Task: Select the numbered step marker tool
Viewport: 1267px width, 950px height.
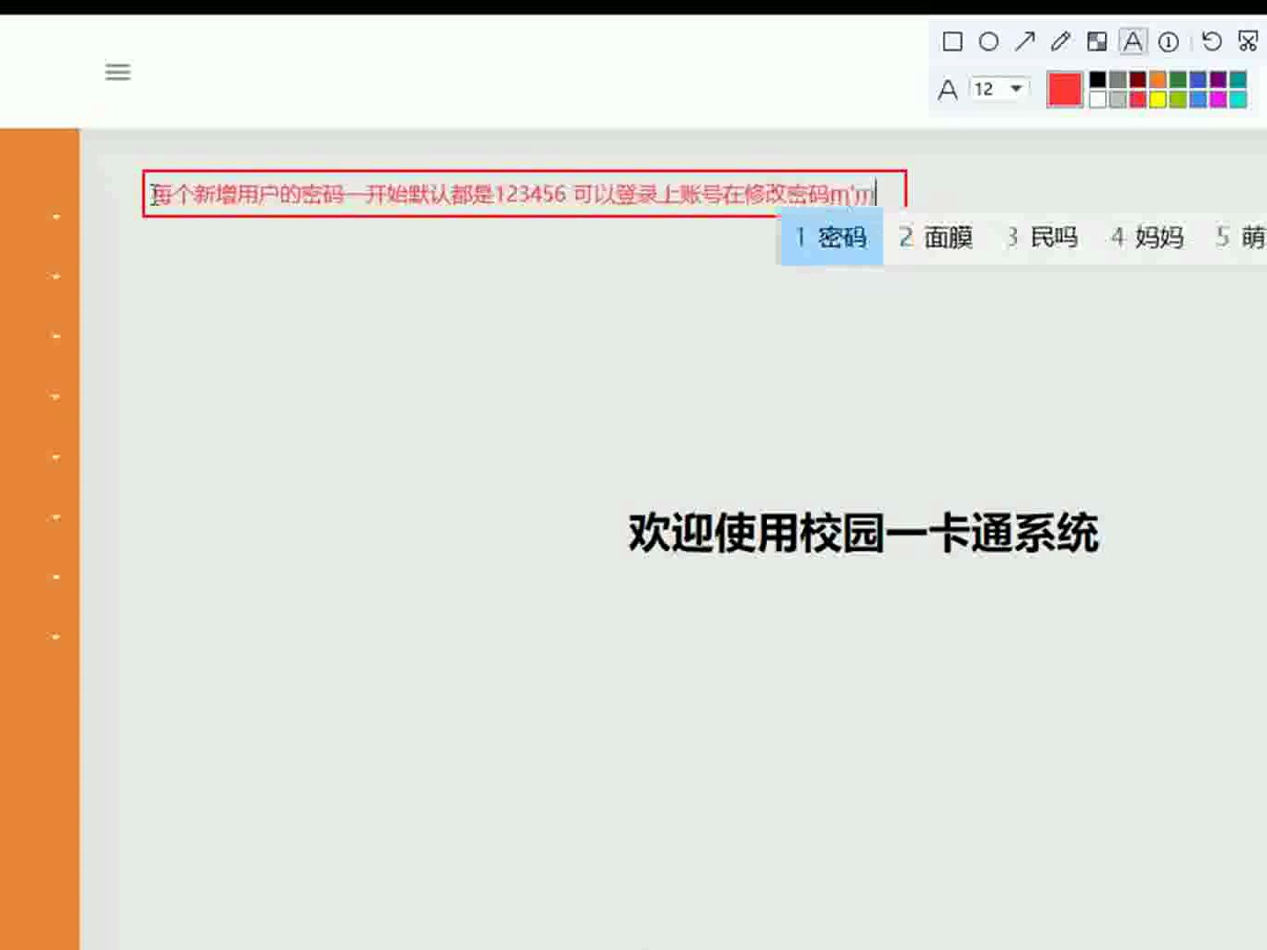Action: tap(1169, 41)
